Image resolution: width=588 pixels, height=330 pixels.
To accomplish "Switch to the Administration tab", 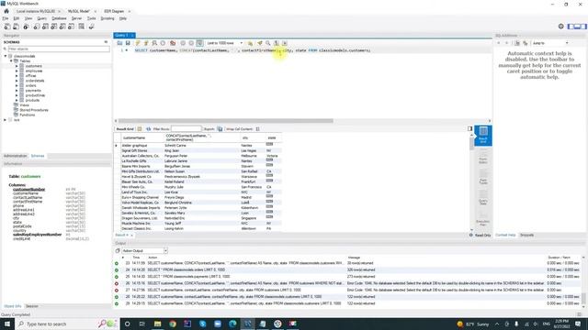I will pos(15,156).
